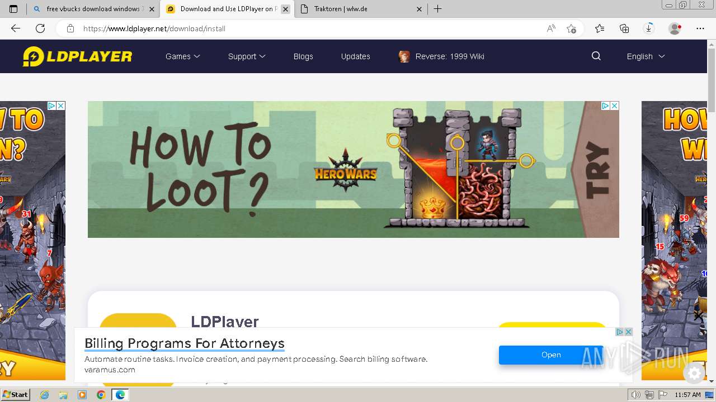
Task: Expand the Support dropdown menu
Action: 247,56
